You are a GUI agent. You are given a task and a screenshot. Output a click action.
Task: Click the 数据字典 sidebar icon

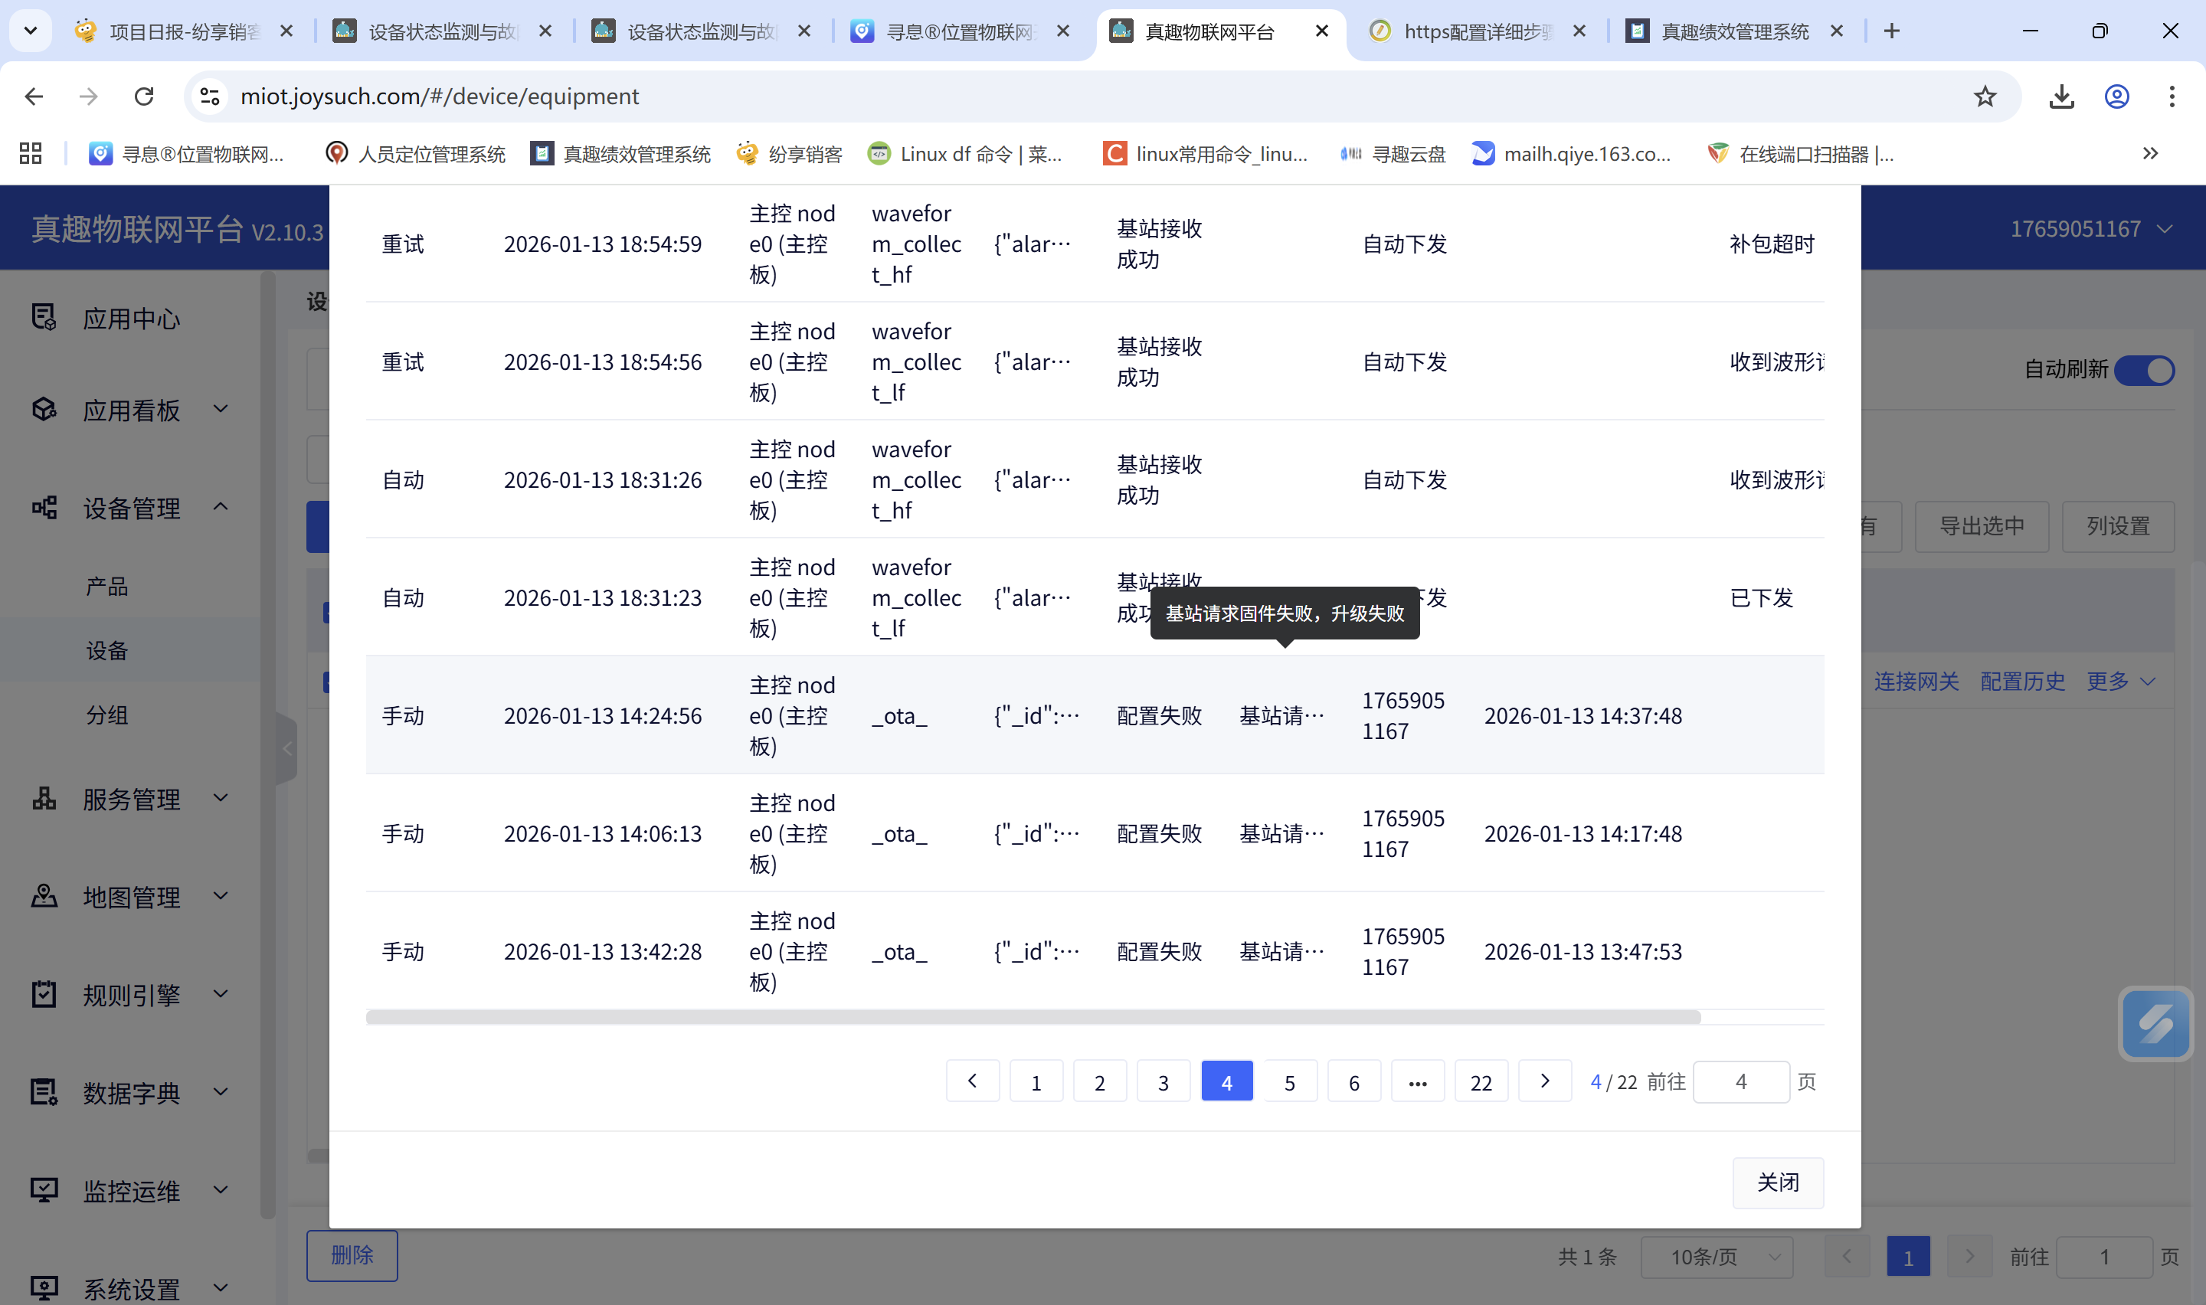(x=44, y=1092)
